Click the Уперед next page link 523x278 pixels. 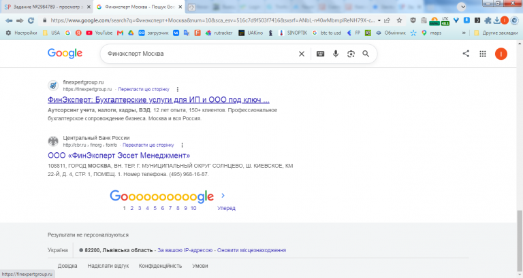pyautogui.click(x=226, y=208)
